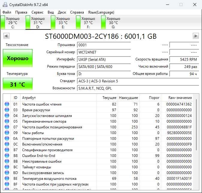The image size is (202, 193).
Task: Click status orb for attribute 07 row
Action: [x=7, y=127]
